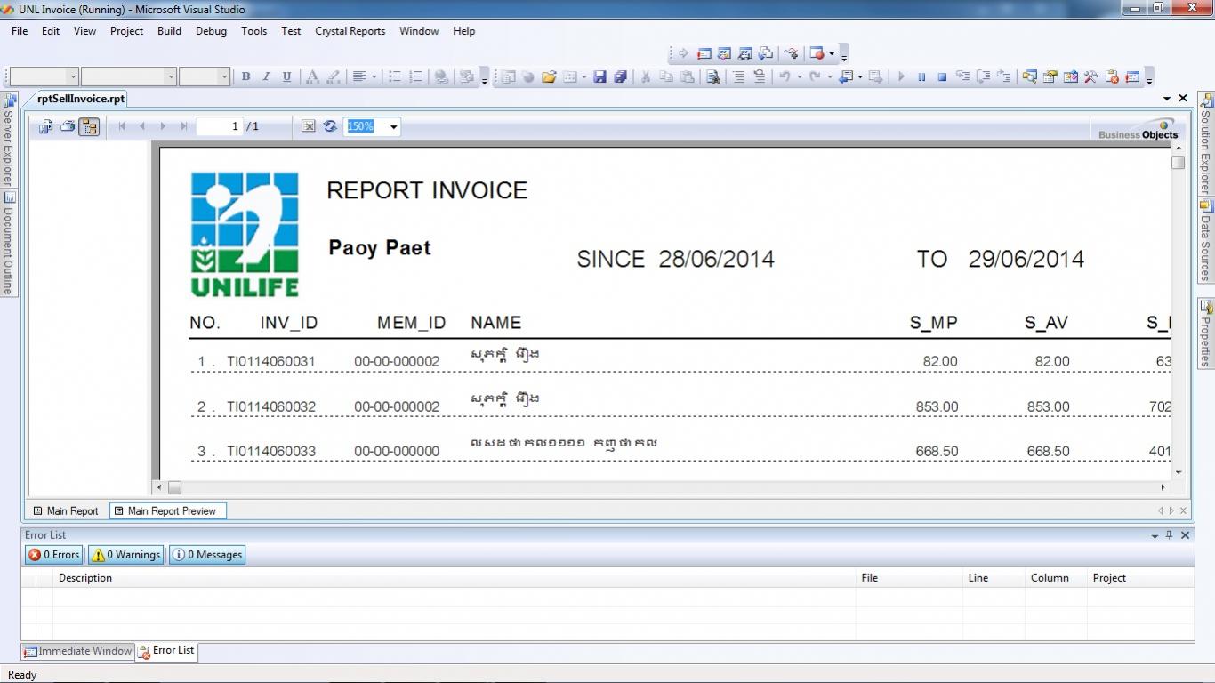Click the Show Next Statement arrow icon
This screenshot has width=1215, height=683.
pyautogui.click(x=683, y=53)
